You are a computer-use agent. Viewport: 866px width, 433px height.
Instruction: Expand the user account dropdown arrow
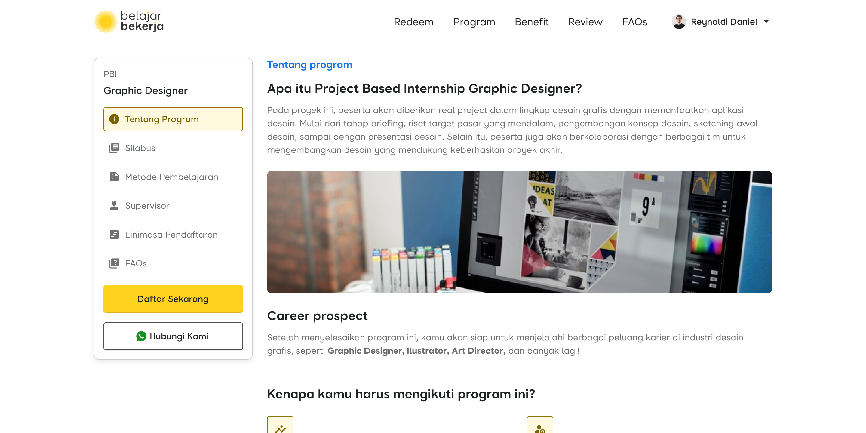point(766,22)
